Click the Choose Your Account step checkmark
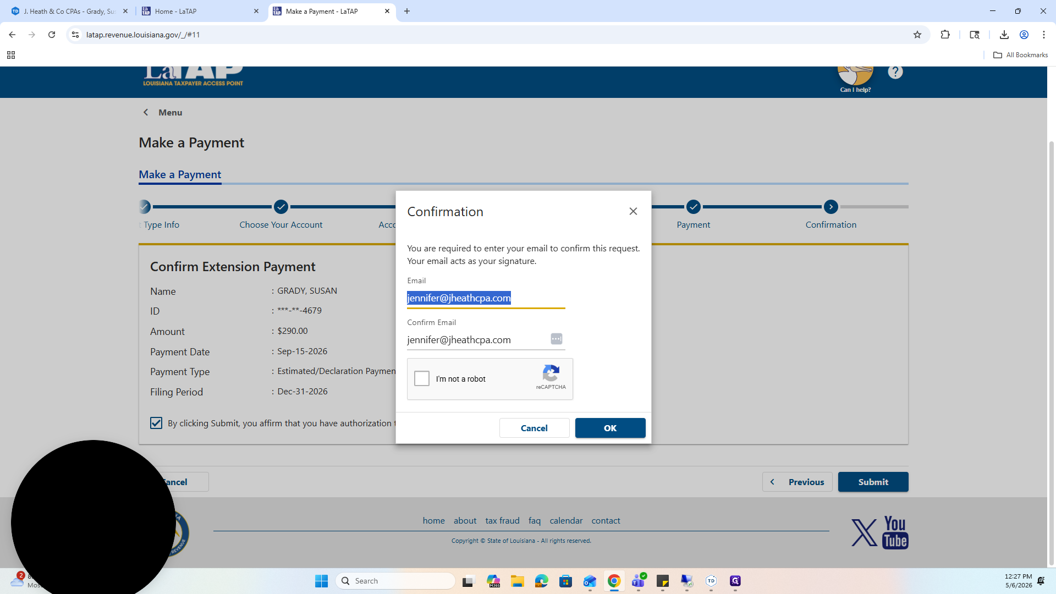1056x594 pixels. click(281, 207)
